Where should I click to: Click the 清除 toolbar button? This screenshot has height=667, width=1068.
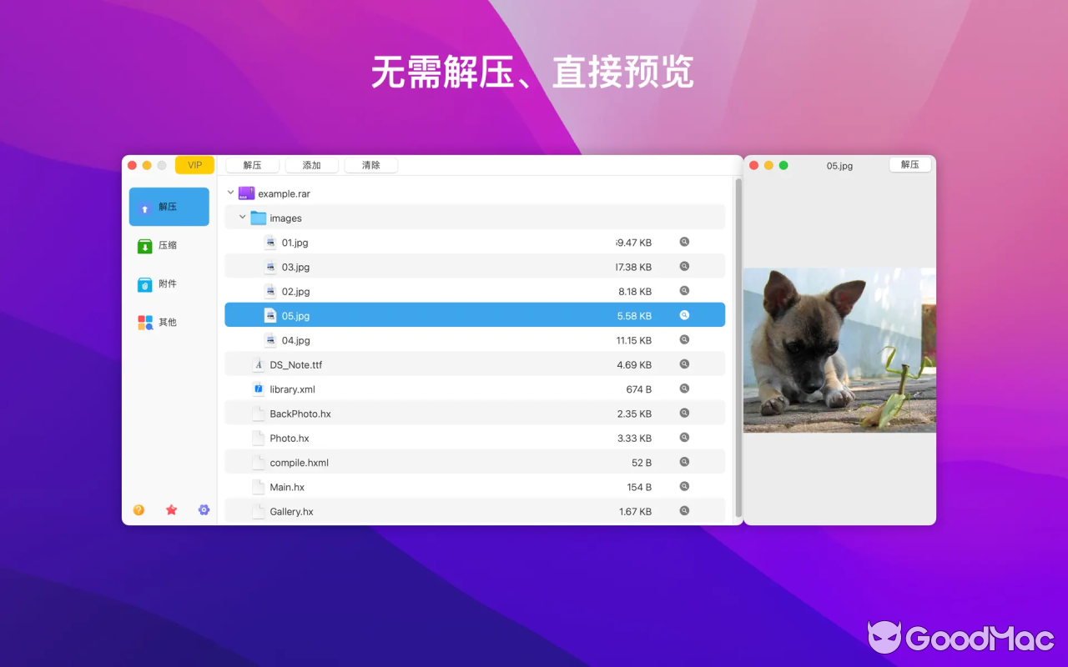(x=370, y=164)
